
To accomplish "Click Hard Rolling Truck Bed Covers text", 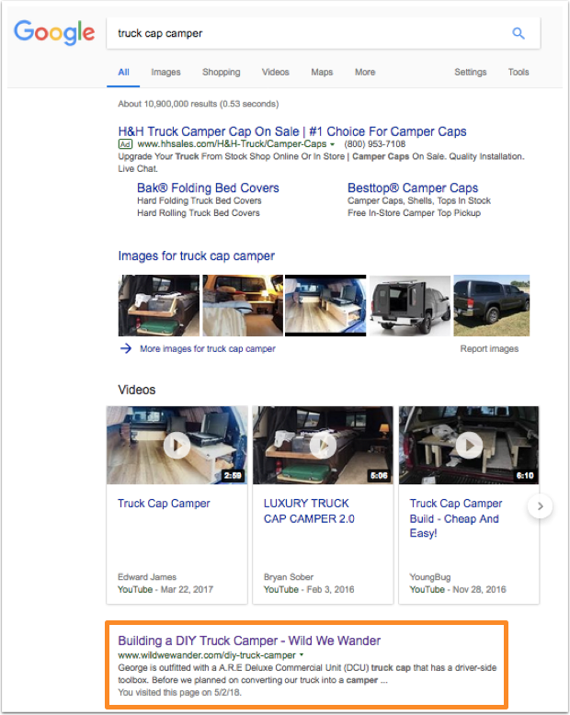I will [x=199, y=213].
